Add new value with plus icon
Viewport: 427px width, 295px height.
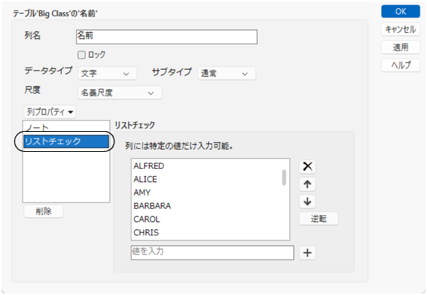pos(307,253)
